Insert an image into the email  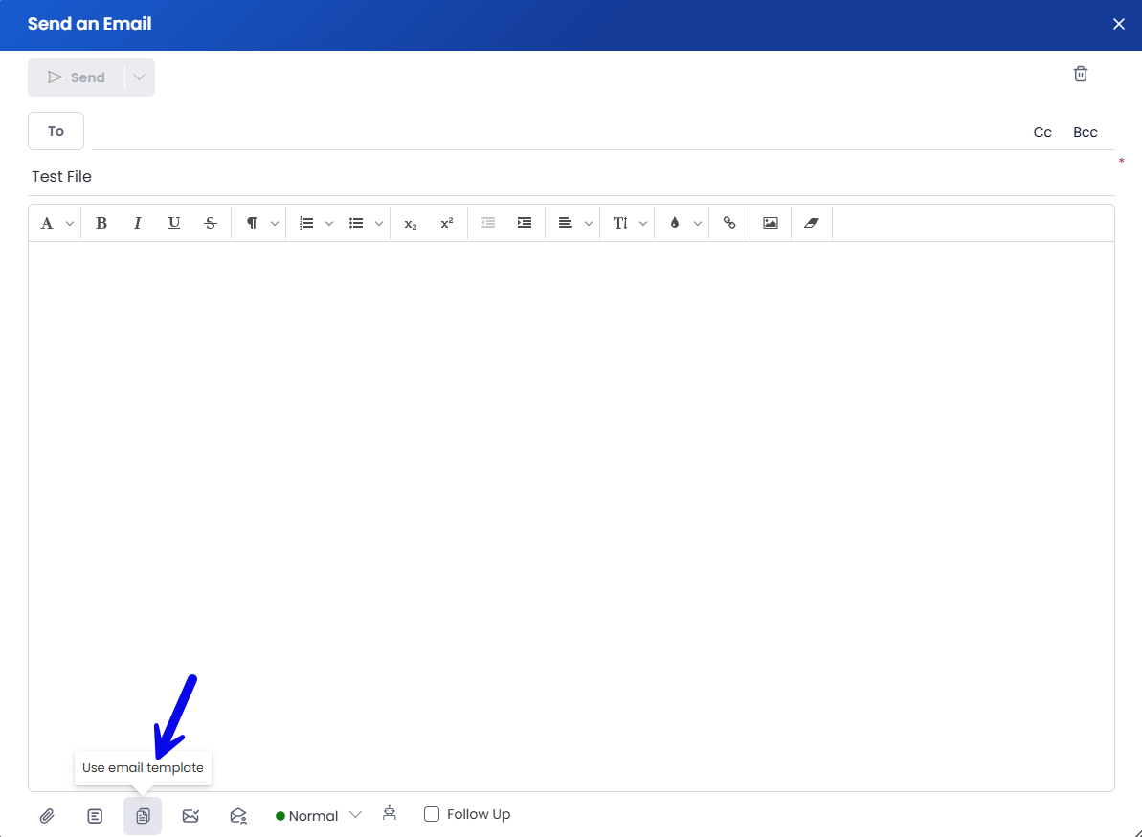click(771, 224)
